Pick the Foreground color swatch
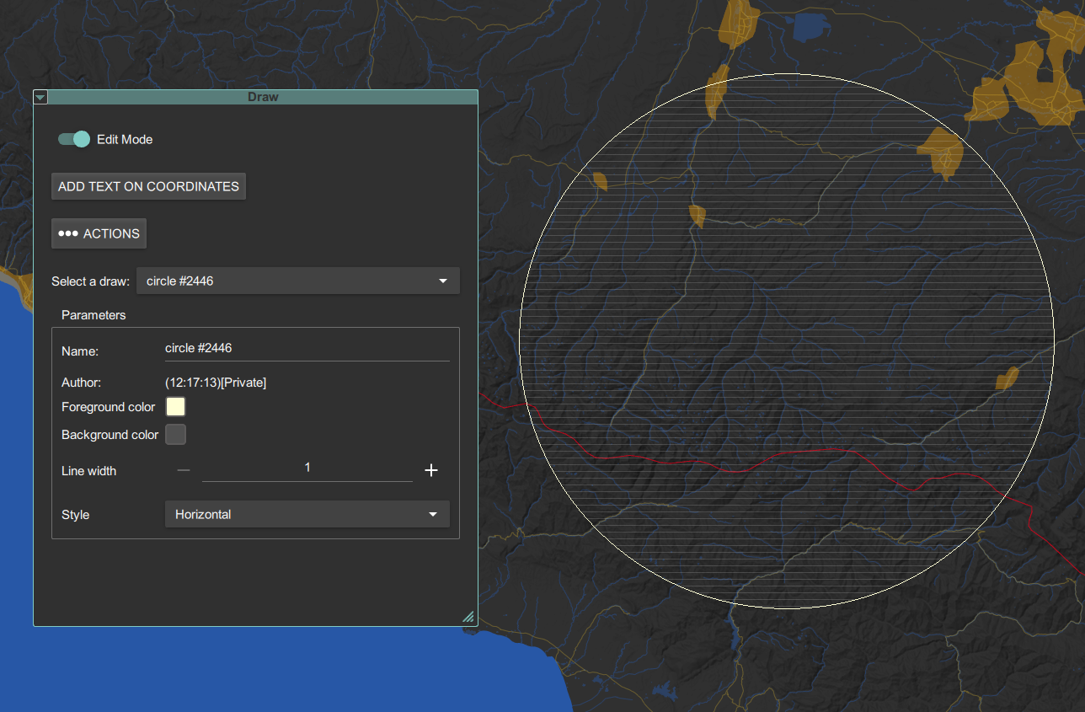Viewport: 1085px width, 712px height. pos(175,407)
